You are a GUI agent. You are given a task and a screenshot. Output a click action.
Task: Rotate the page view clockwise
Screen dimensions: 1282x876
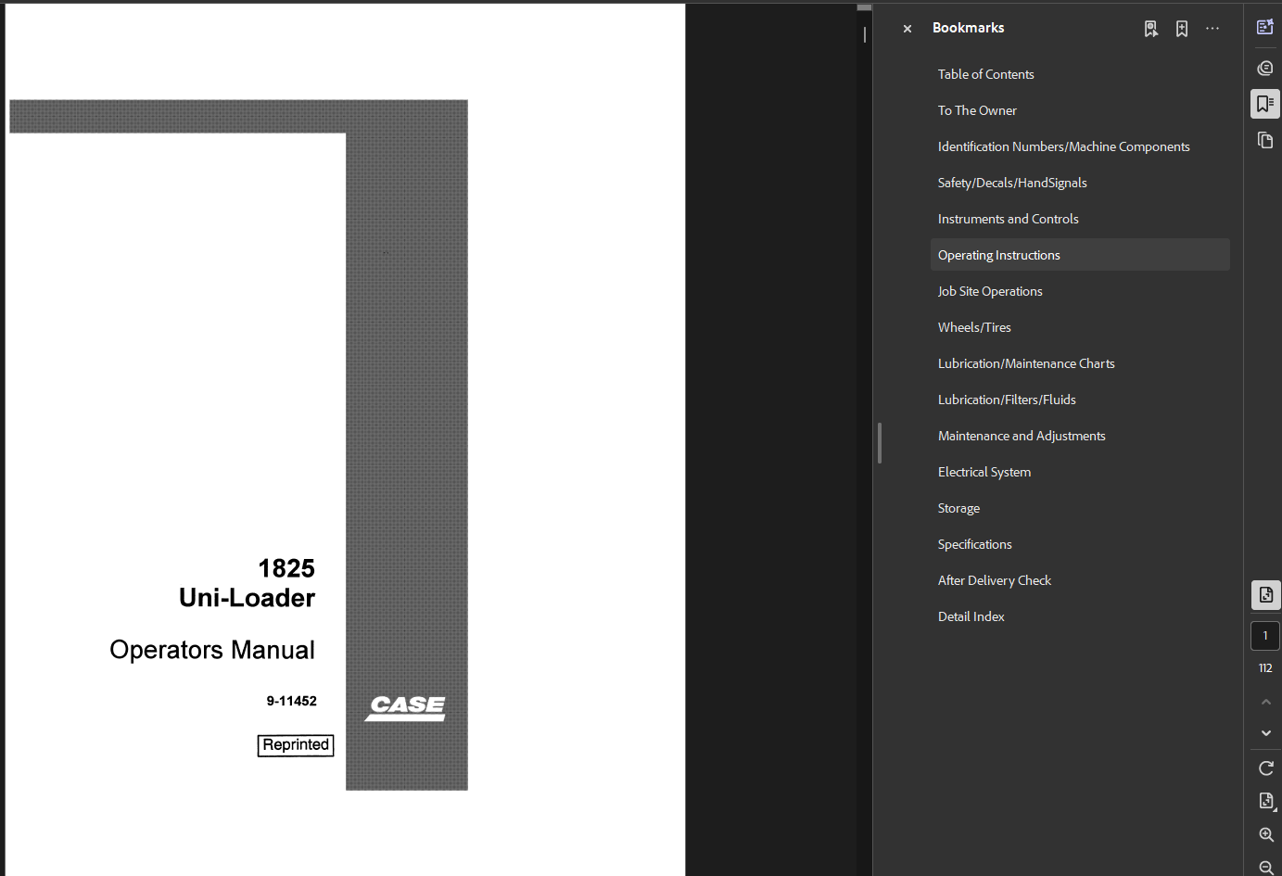click(1265, 768)
